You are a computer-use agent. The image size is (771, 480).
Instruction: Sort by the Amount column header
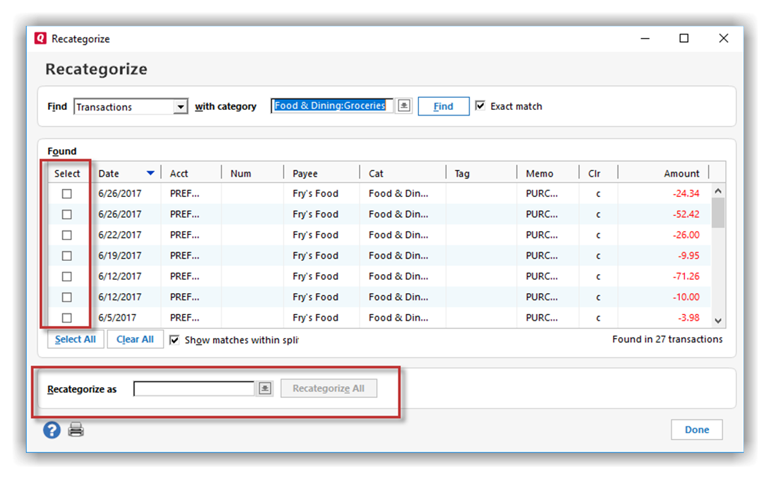point(681,174)
